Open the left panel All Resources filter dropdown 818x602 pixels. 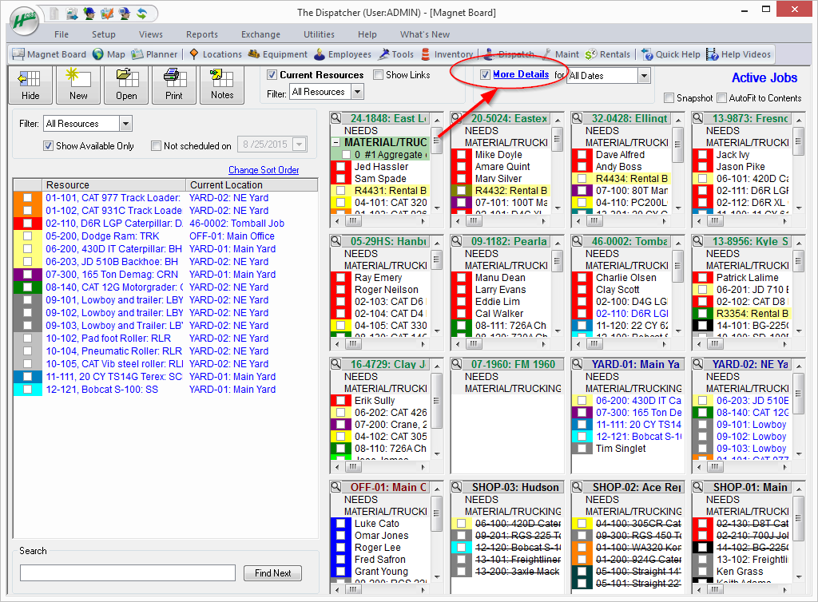coord(125,124)
